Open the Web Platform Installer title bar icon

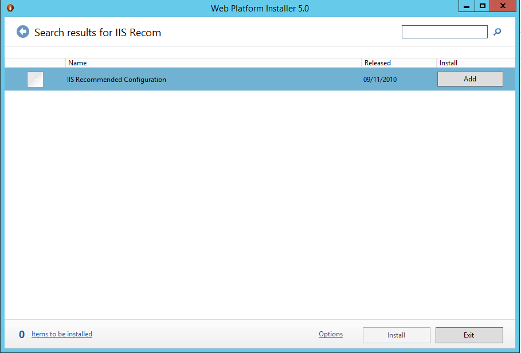[10, 8]
